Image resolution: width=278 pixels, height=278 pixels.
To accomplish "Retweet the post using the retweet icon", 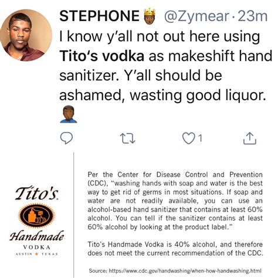I will tap(127, 138).
